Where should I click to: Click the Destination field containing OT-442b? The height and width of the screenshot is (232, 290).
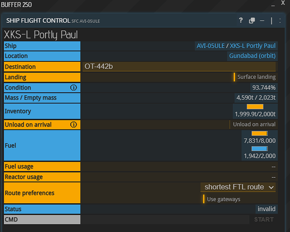point(179,66)
